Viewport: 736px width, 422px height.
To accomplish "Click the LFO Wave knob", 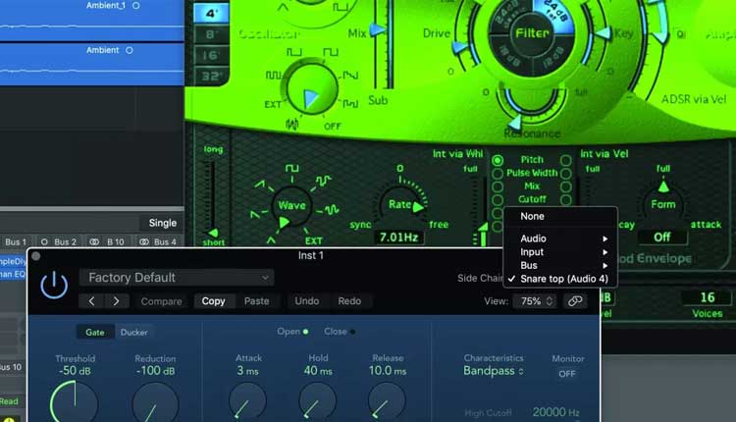I will (292, 206).
